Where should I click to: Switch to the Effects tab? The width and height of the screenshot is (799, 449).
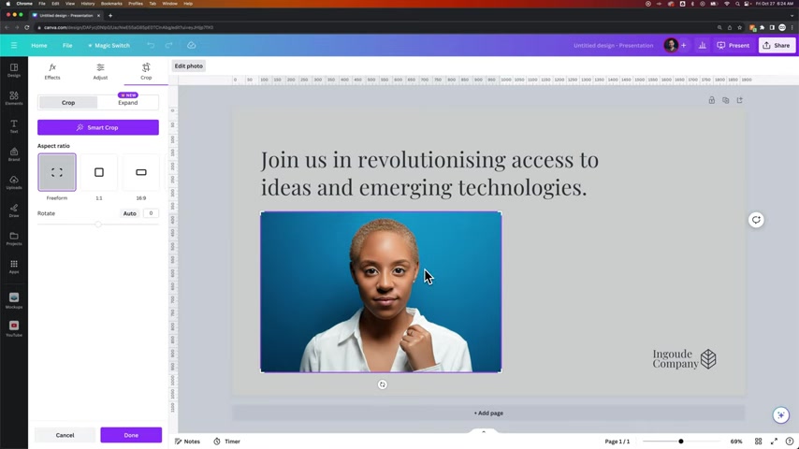click(52, 71)
